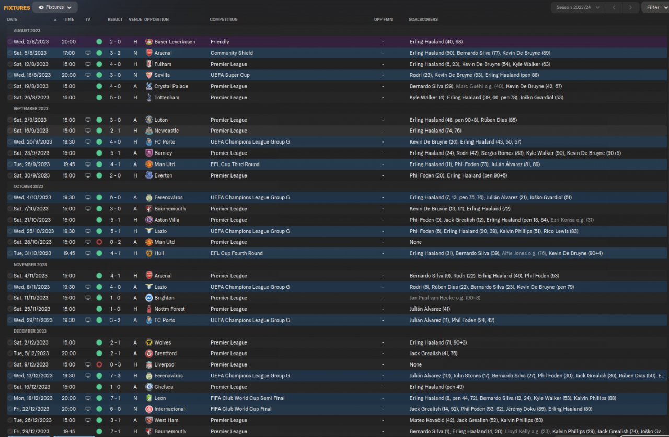This screenshot has height=437, width=669.
Task: Sort by the Competition column header
Action: click(224, 20)
